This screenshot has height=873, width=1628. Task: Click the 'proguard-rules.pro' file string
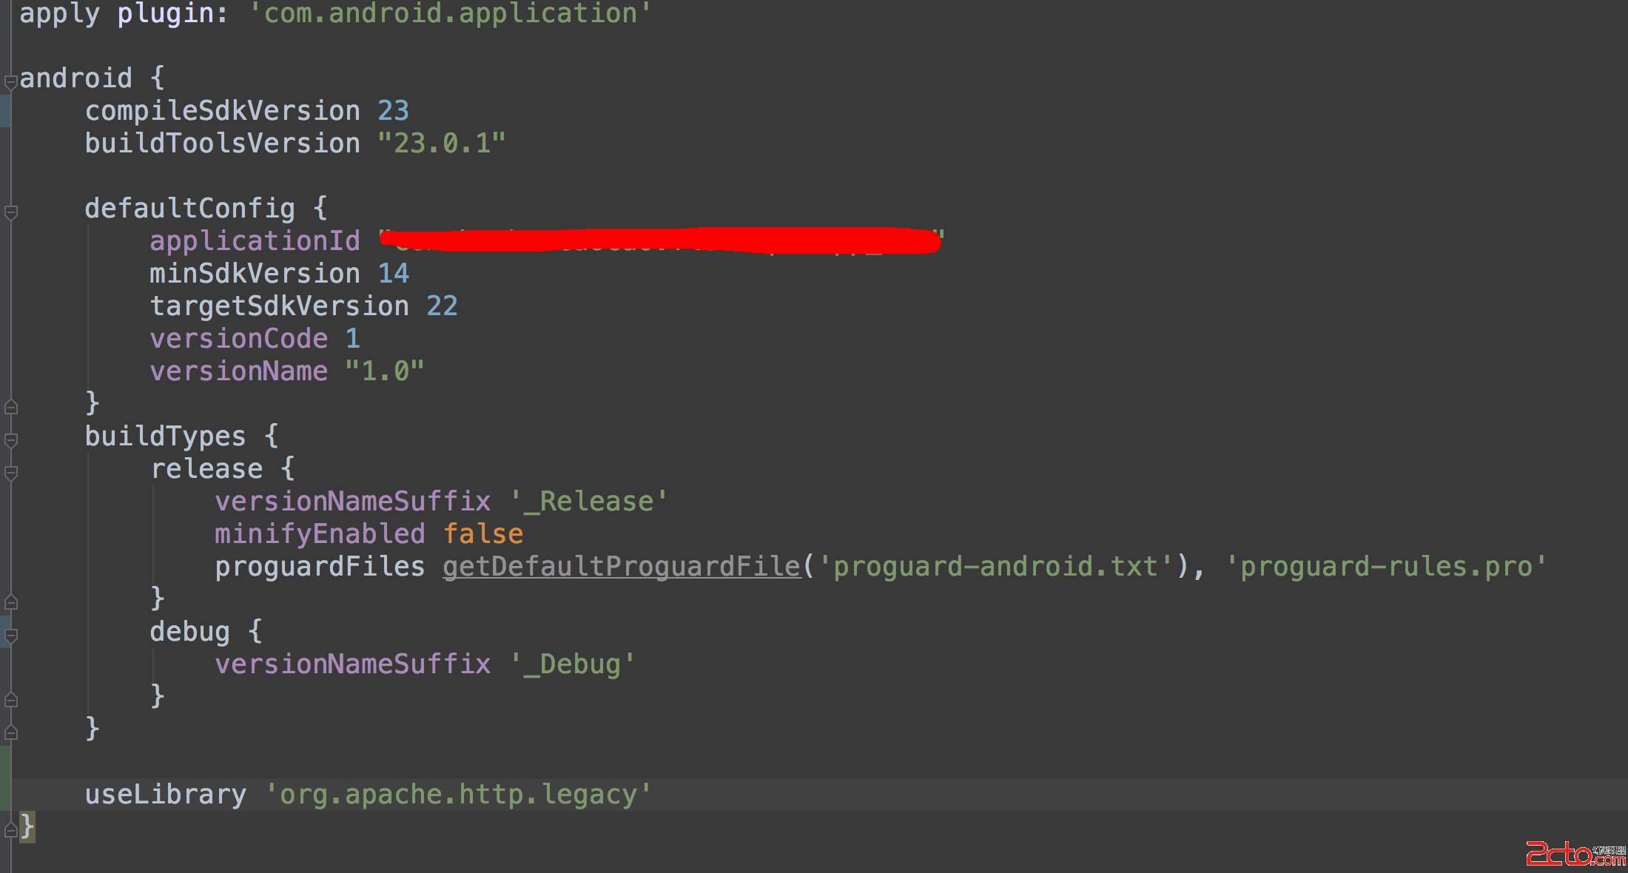click(1385, 567)
